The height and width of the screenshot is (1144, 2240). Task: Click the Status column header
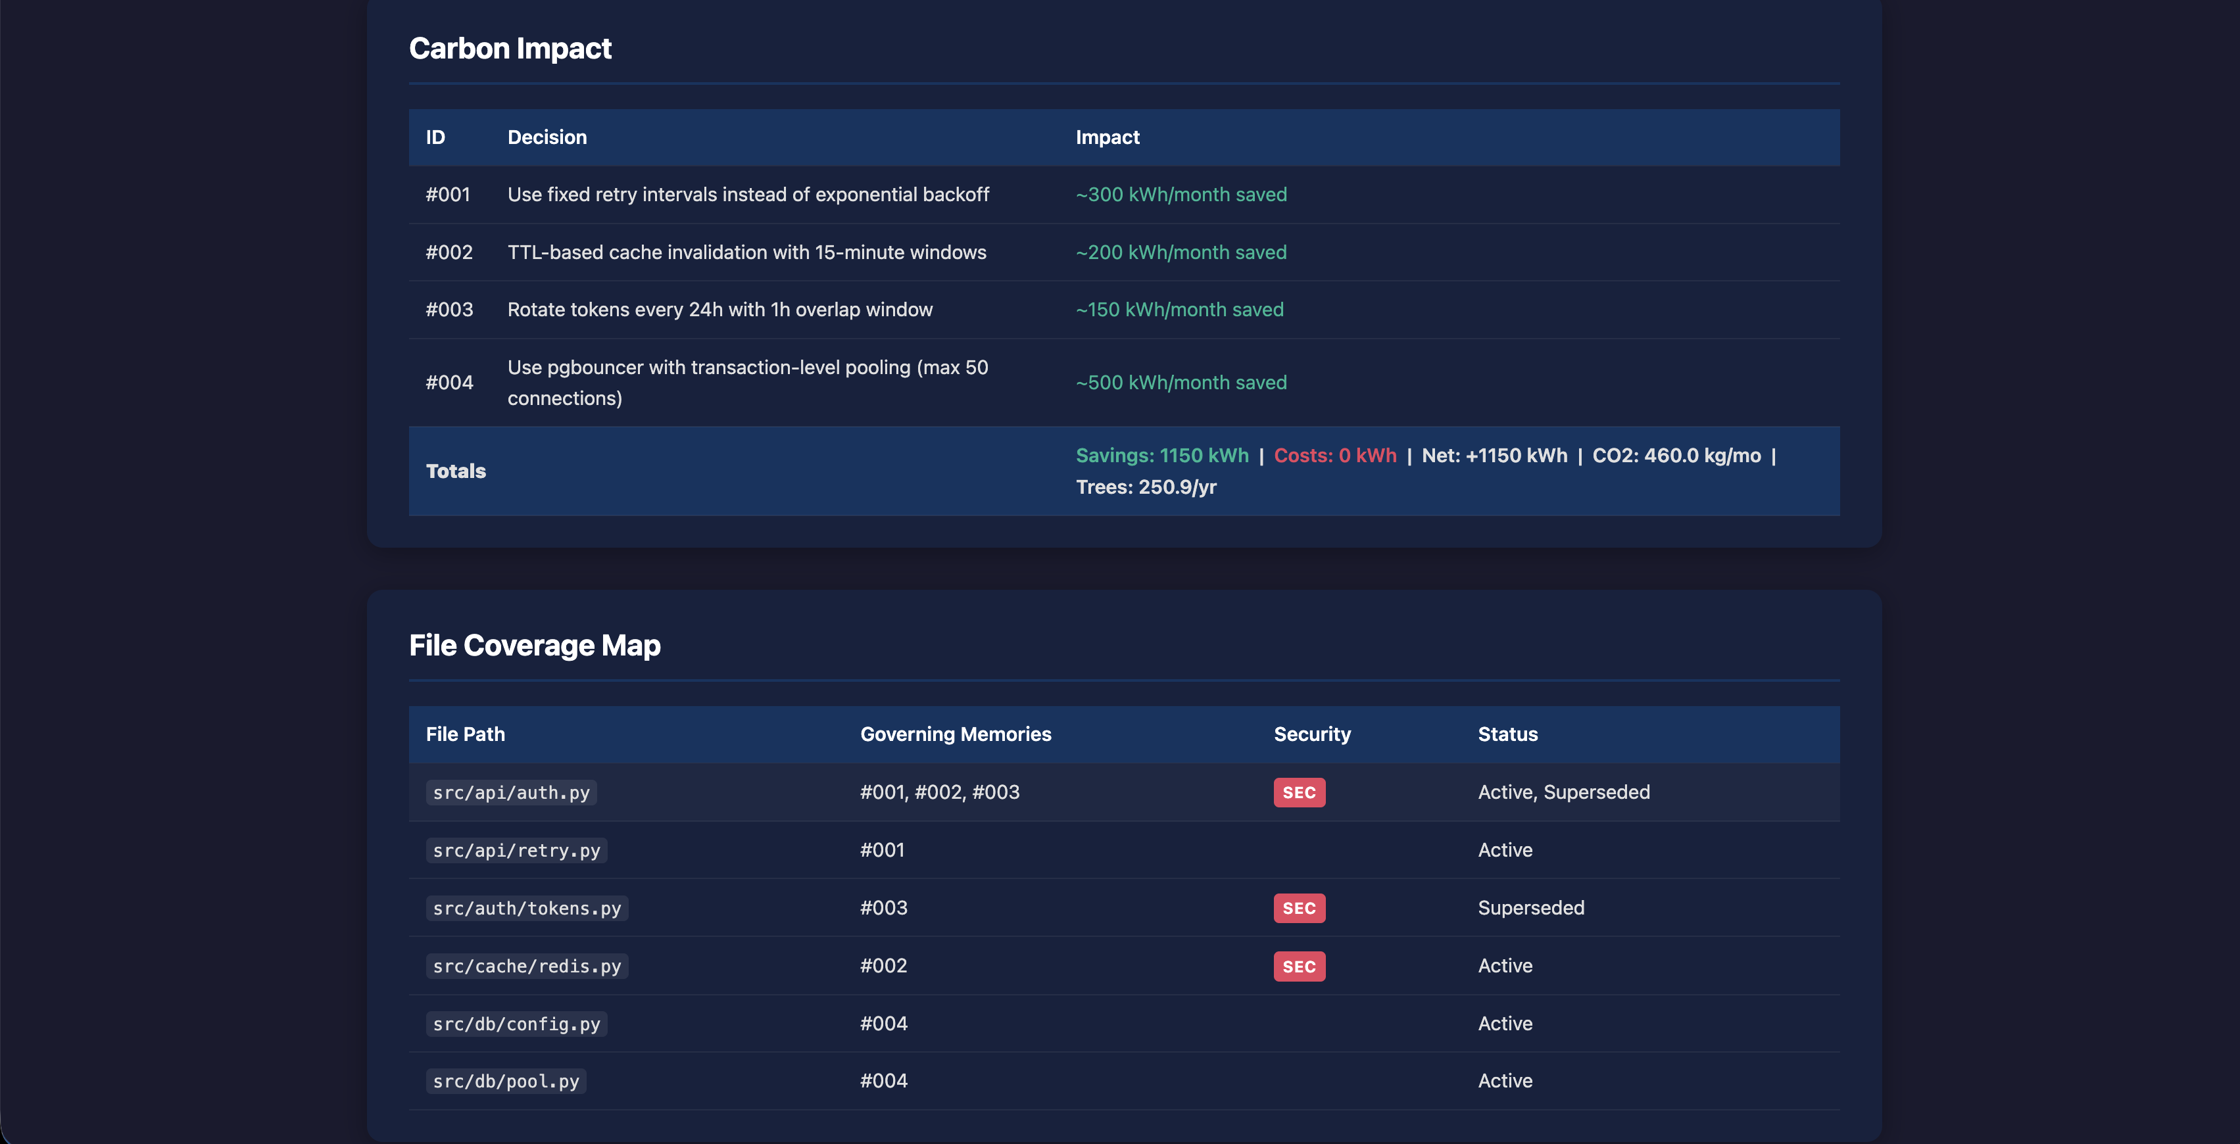tap(1508, 734)
